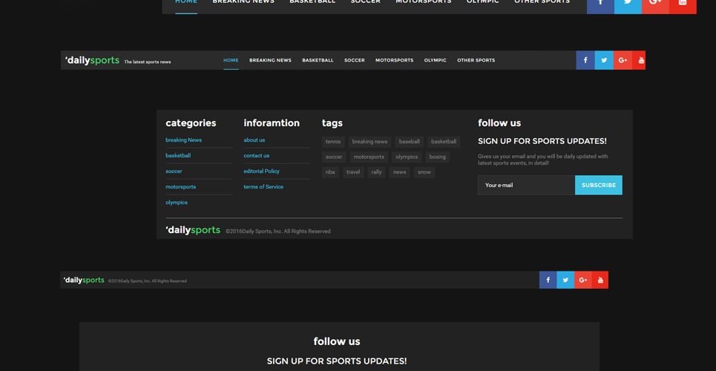Focus the 'Your e-mail' input field
This screenshot has width=716, height=371.
tap(526, 185)
